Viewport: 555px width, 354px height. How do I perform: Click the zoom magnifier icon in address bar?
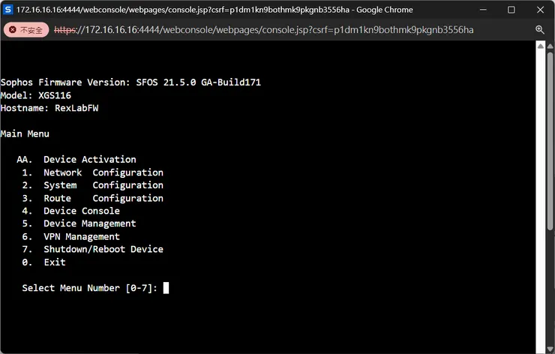(540, 29)
